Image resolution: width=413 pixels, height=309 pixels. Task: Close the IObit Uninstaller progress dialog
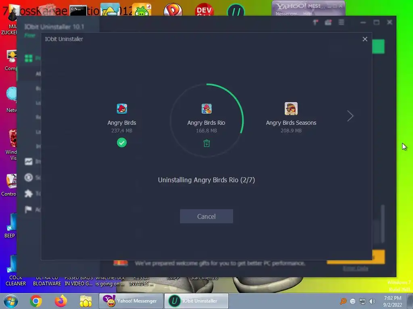point(365,39)
